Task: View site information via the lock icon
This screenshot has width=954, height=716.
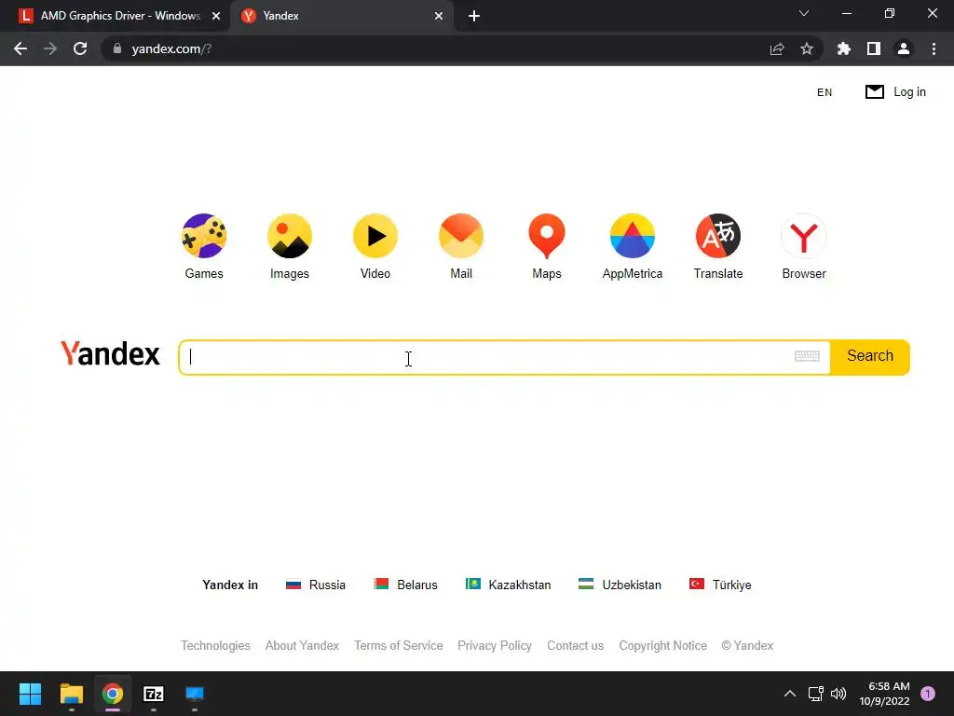Action: point(117,48)
